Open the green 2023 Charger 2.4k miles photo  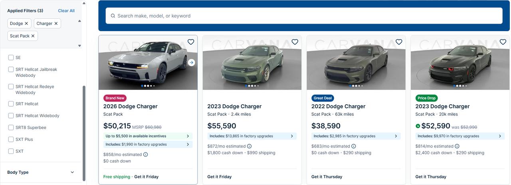pos(252,63)
